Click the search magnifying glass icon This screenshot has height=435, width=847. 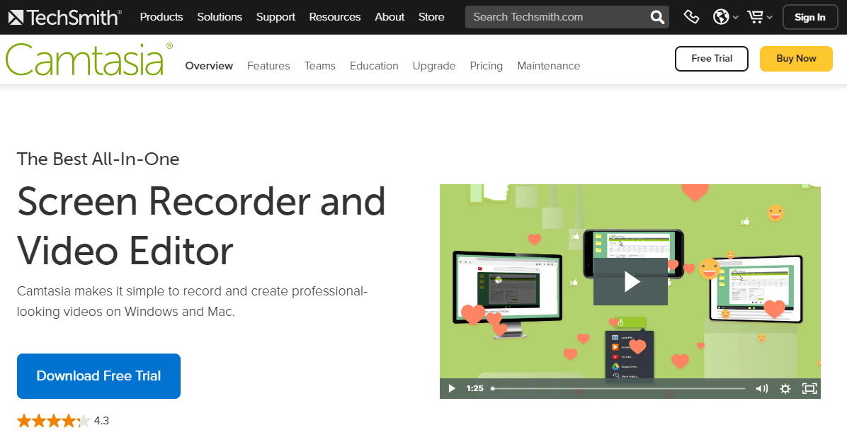657,17
